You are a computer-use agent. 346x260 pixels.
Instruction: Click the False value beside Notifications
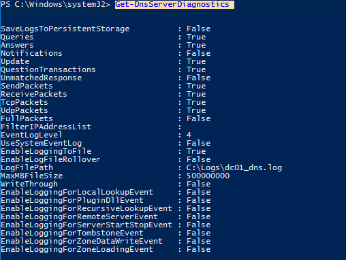[199, 53]
